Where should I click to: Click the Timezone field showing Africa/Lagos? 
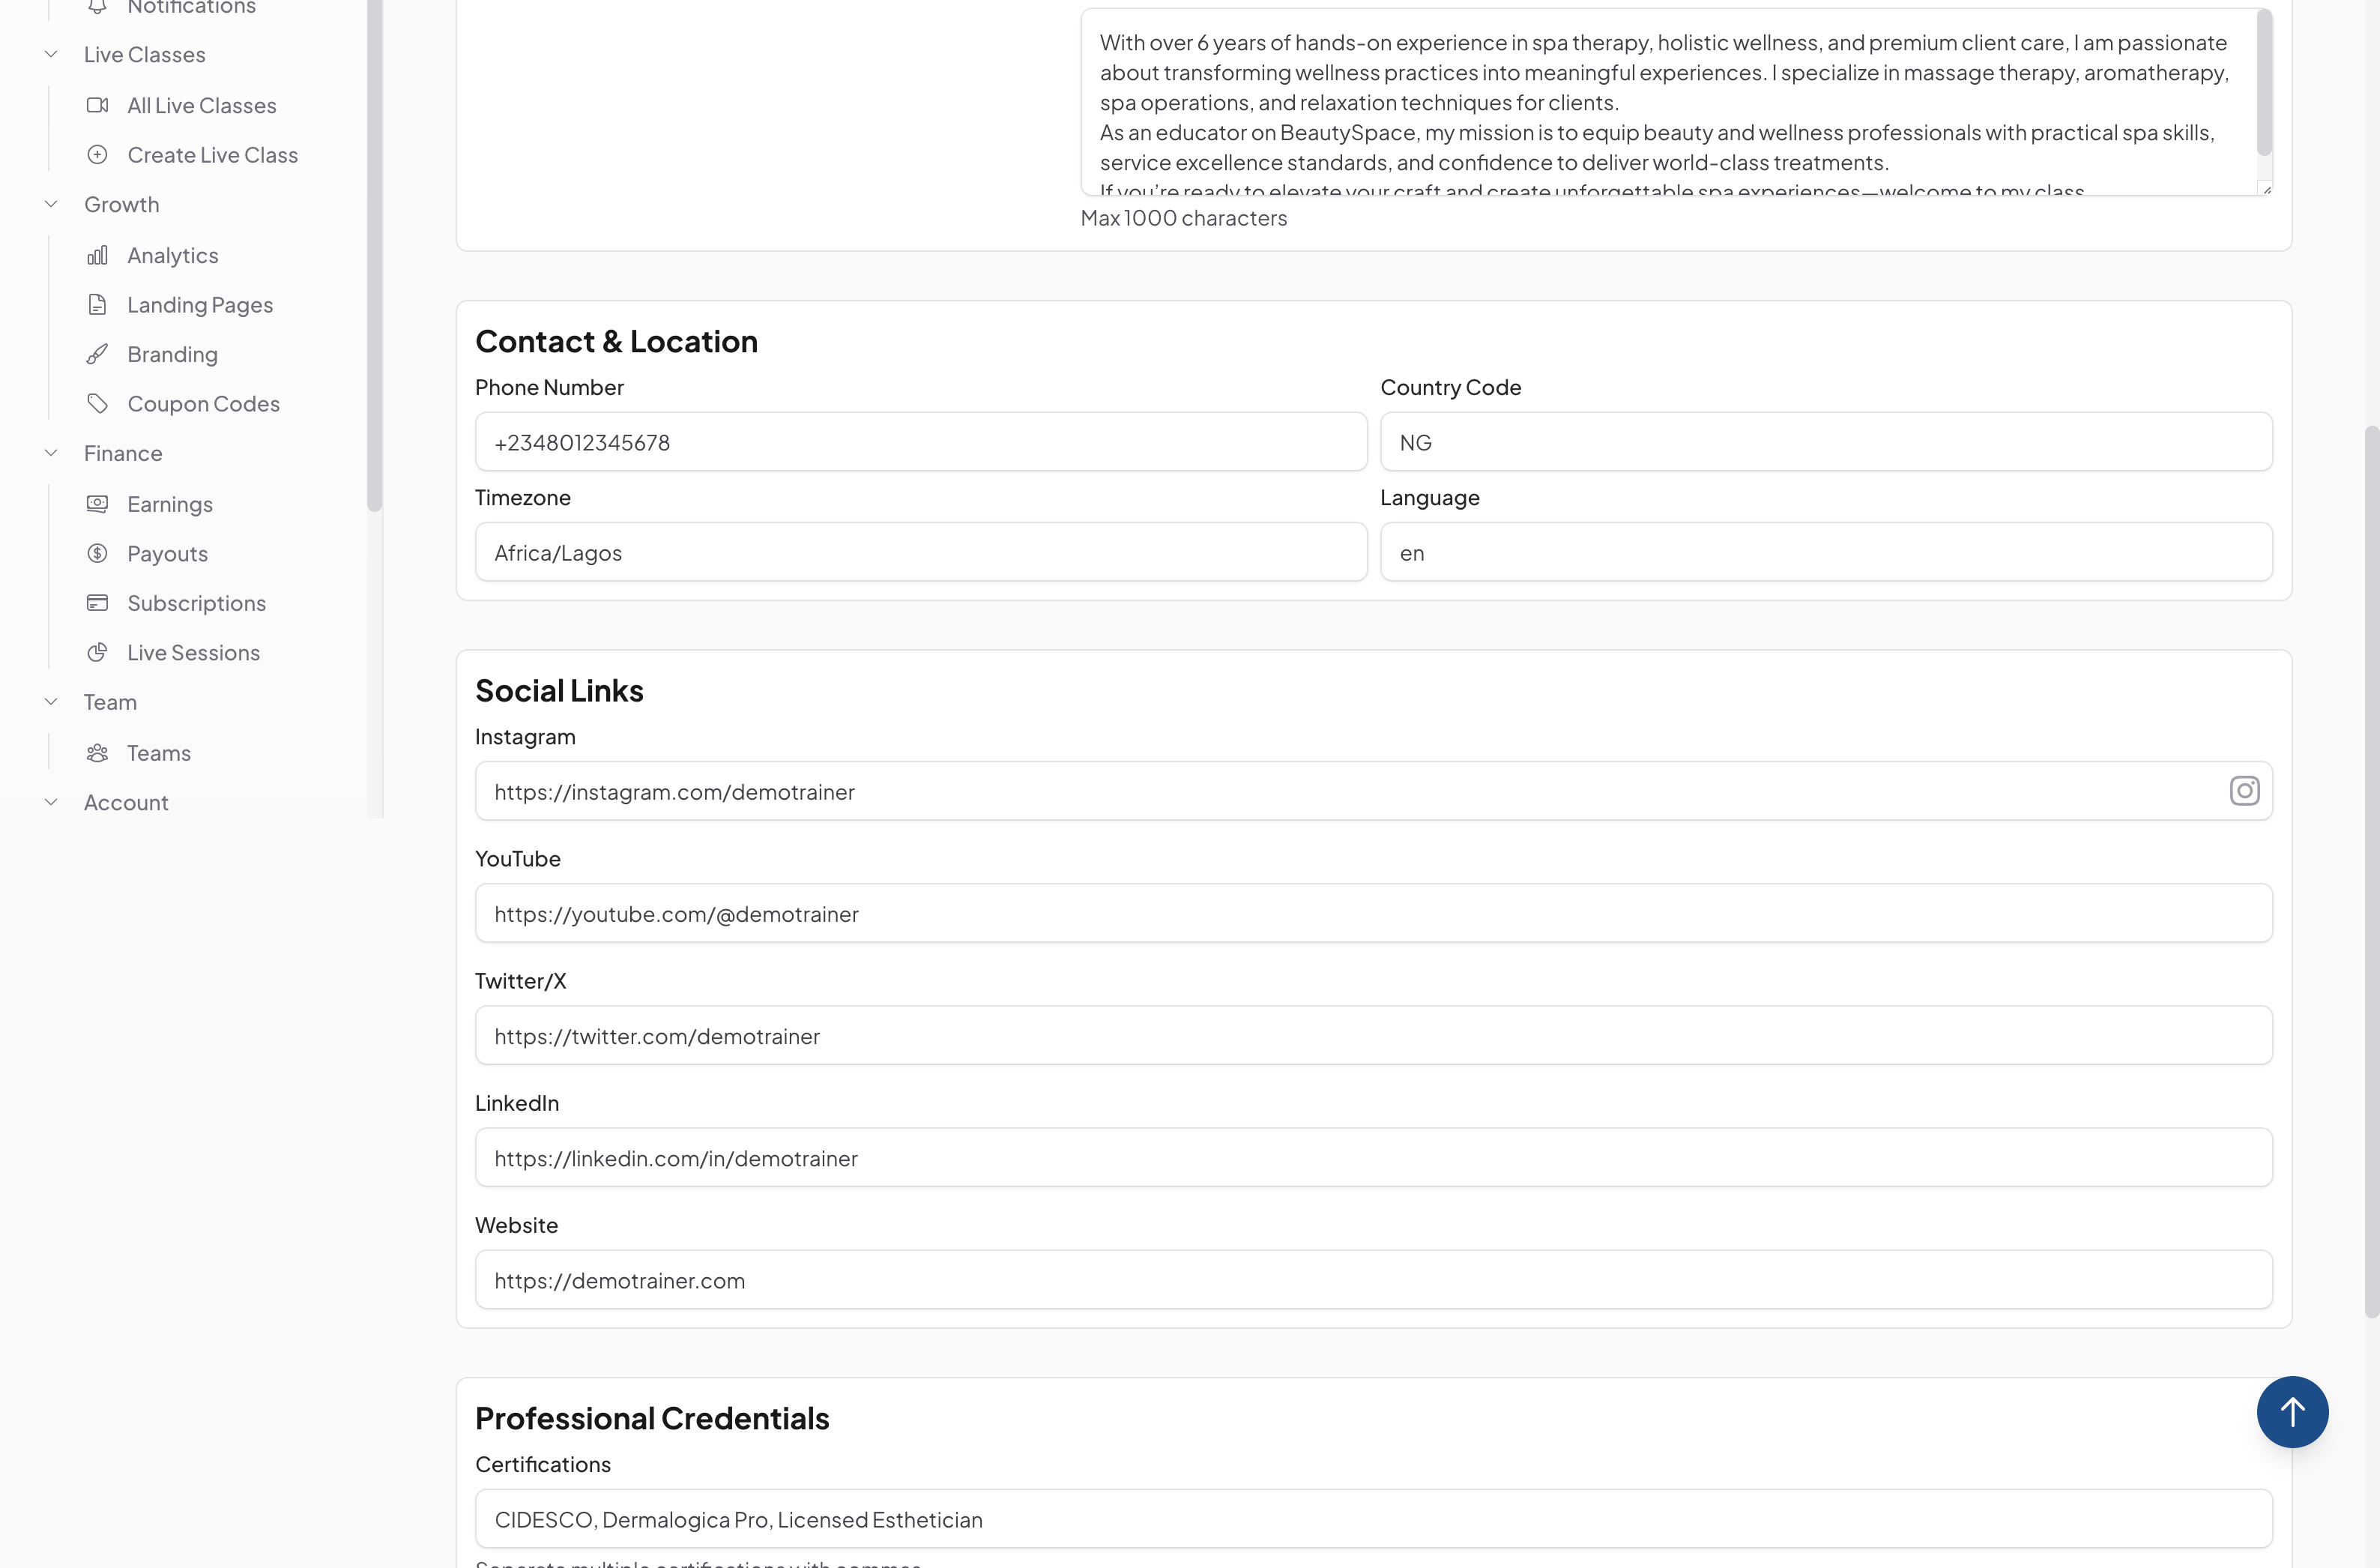[920, 552]
